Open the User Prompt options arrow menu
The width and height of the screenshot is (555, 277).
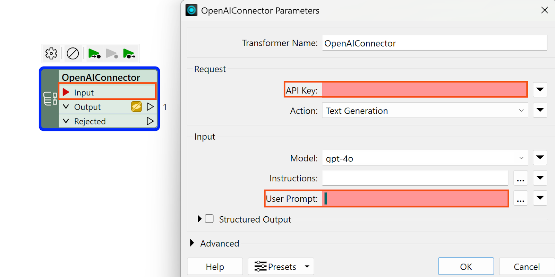click(x=540, y=198)
